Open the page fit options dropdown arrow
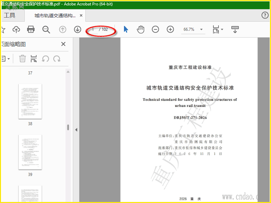The height and width of the screenshot is (203, 271). click(222, 29)
